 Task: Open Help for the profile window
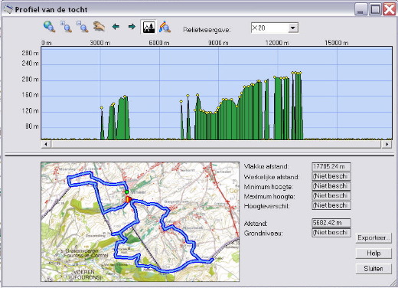(x=374, y=254)
